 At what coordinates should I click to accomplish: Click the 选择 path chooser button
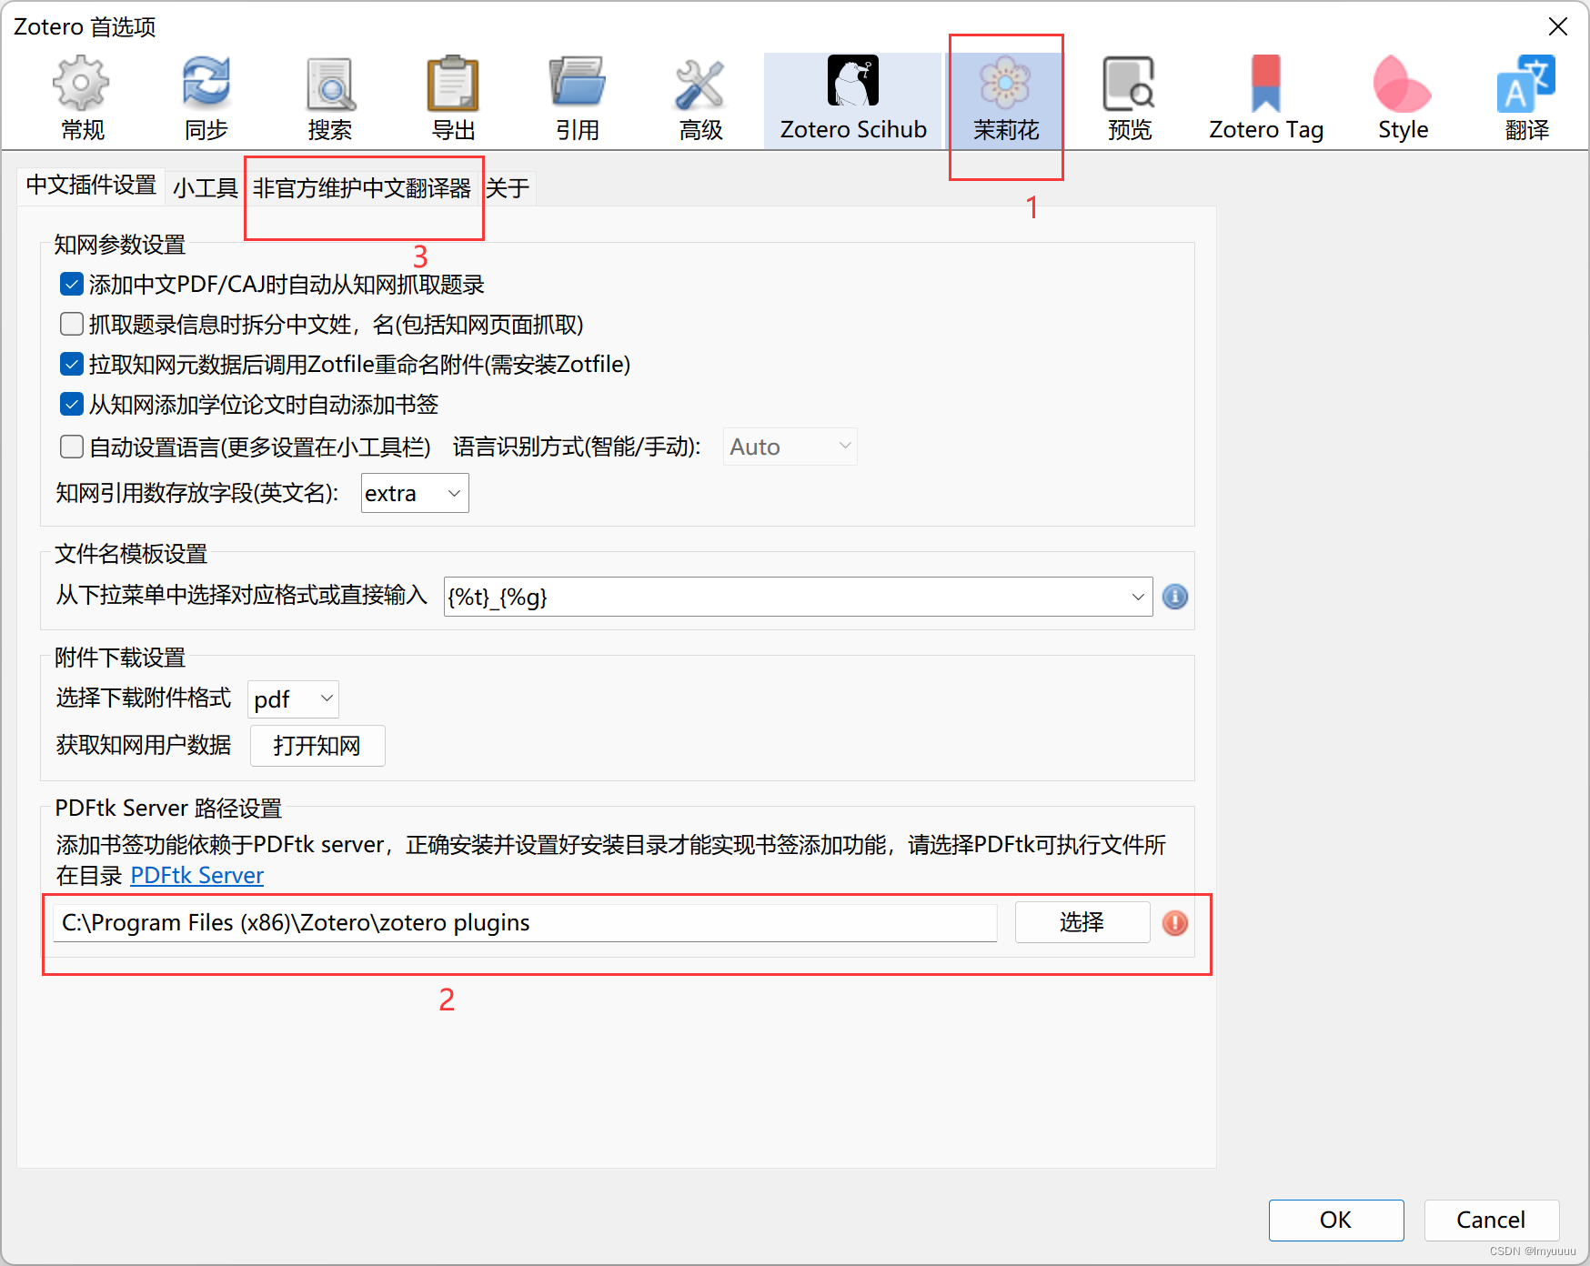pyautogui.click(x=1082, y=922)
